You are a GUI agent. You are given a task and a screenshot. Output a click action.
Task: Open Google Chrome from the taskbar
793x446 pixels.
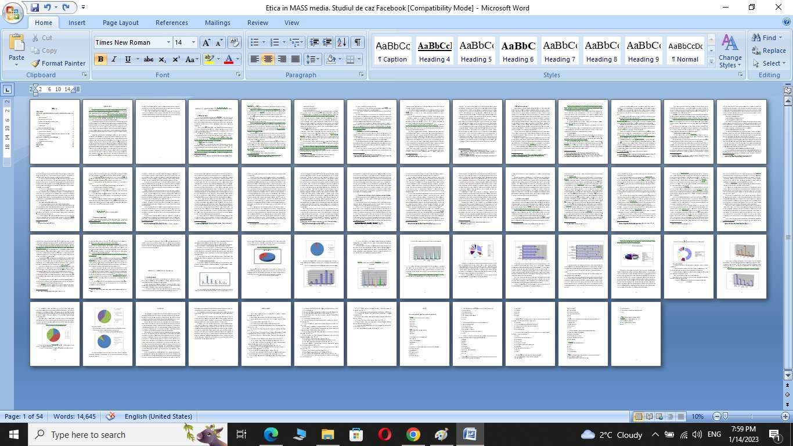coord(413,434)
